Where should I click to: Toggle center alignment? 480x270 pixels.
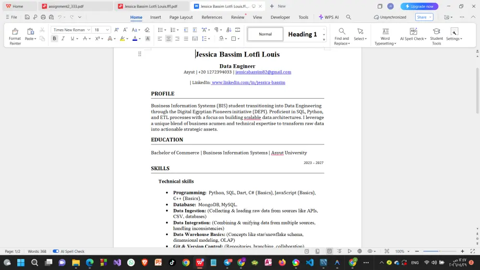tap(168, 38)
